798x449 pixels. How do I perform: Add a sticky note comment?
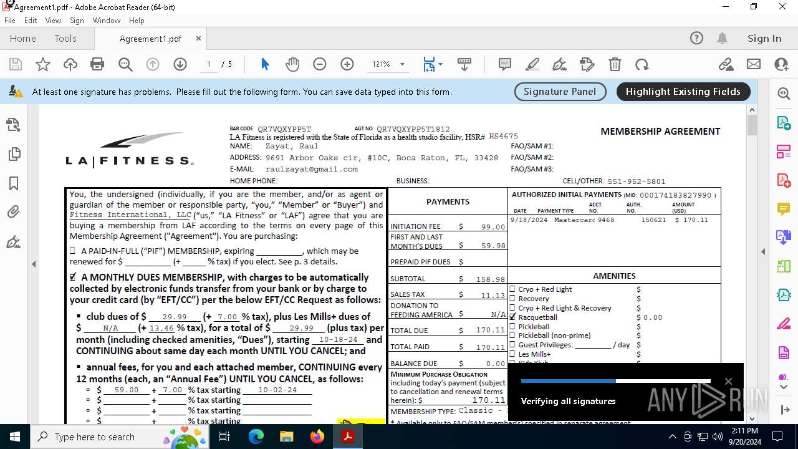point(505,64)
